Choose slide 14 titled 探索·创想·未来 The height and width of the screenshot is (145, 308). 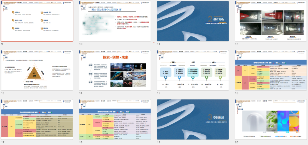(x=115, y=70)
